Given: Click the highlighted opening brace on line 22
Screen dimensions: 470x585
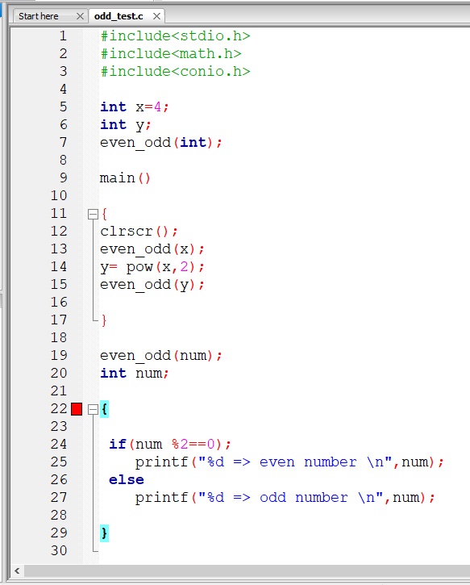Looking at the screenshot, I should pyautogui.click(x=104, y=409).
